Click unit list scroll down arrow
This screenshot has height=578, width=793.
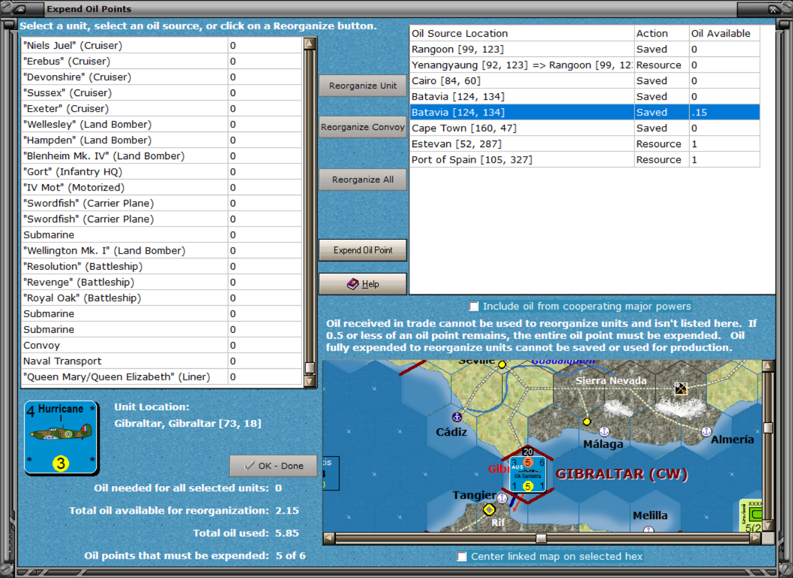click(x=310, y=381)
